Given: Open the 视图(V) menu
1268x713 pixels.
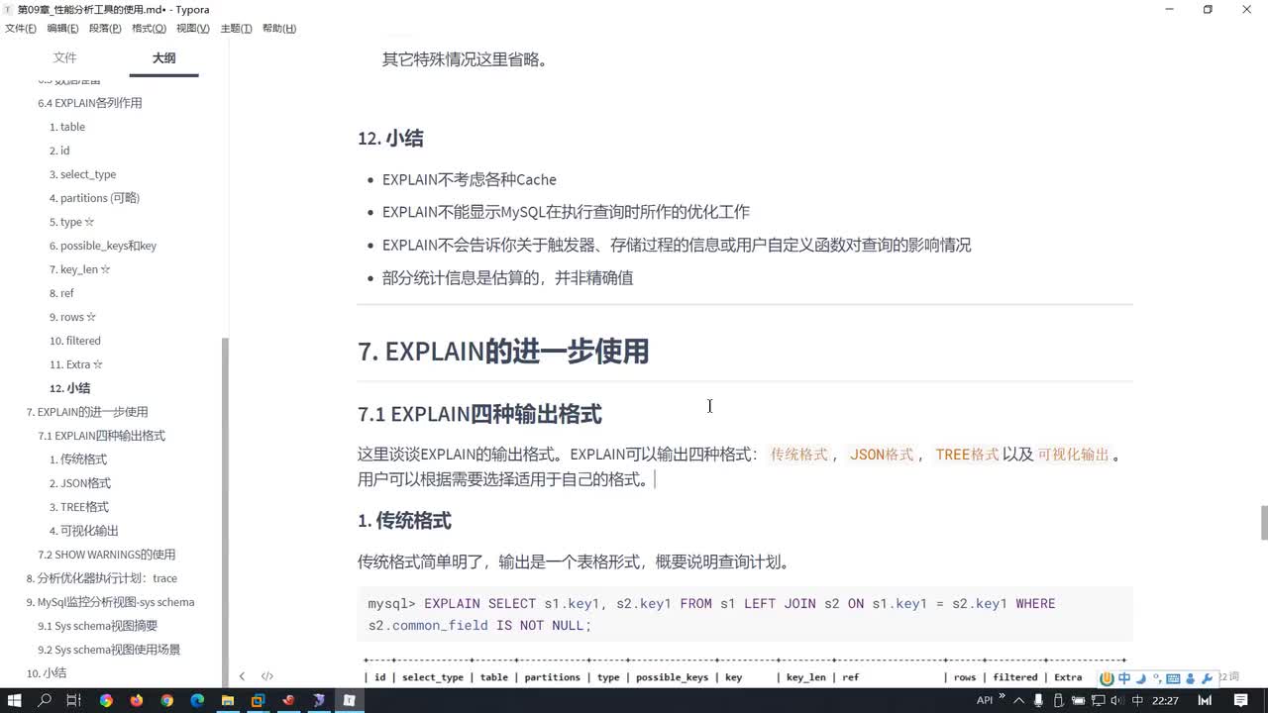Looking at the screenshot, I should pyautogui.click(x=193, y=29).
